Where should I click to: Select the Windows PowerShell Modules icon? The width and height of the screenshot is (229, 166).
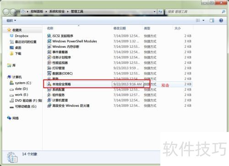(49, 41)
